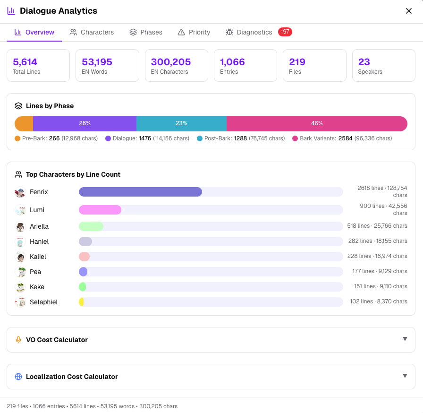Click the Localization Cost Calculator globe icon
This screenshot has height=413, width=423.
coord(18,376)
